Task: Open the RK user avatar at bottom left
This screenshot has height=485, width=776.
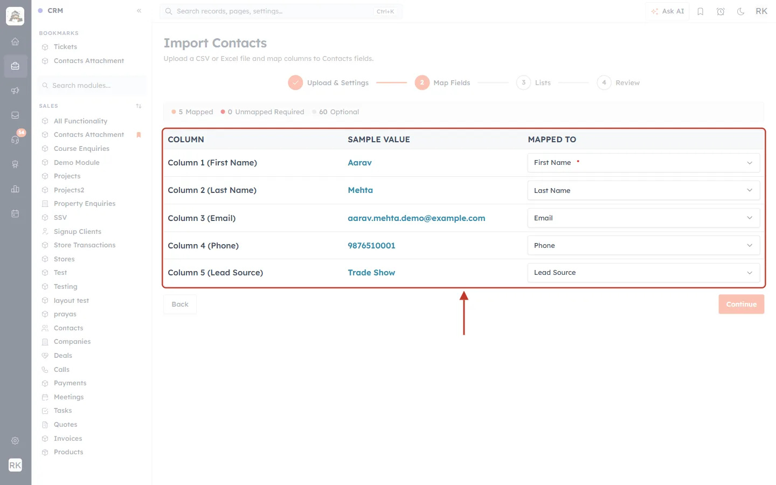Action: [x=15, y=465]
